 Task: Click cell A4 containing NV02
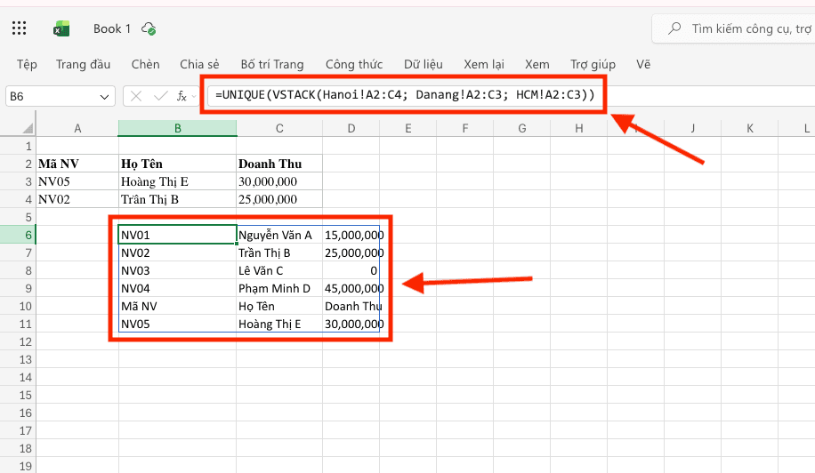pos(77,199)
